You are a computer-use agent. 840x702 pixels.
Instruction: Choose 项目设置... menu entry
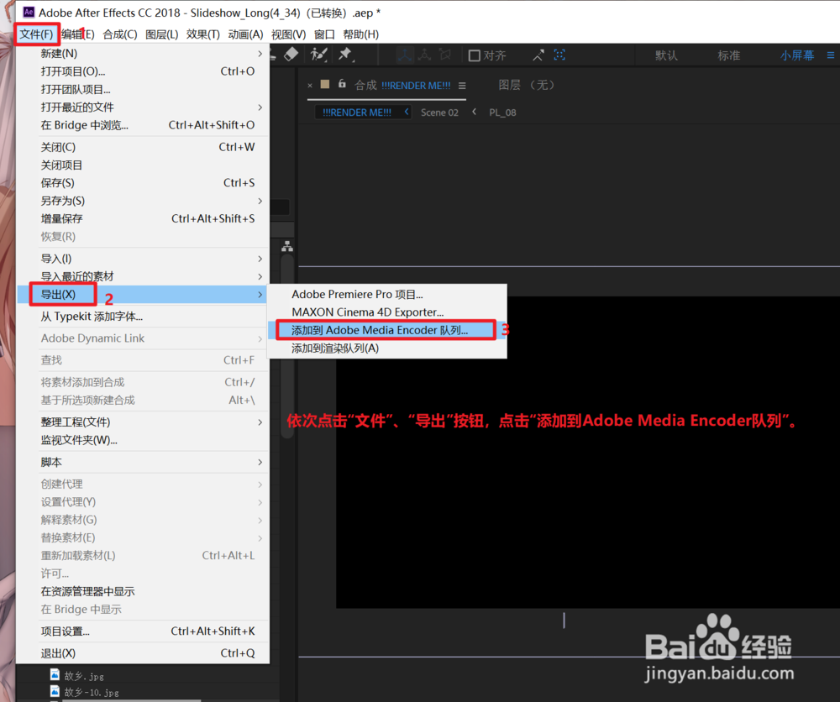(x=143, y=631)
